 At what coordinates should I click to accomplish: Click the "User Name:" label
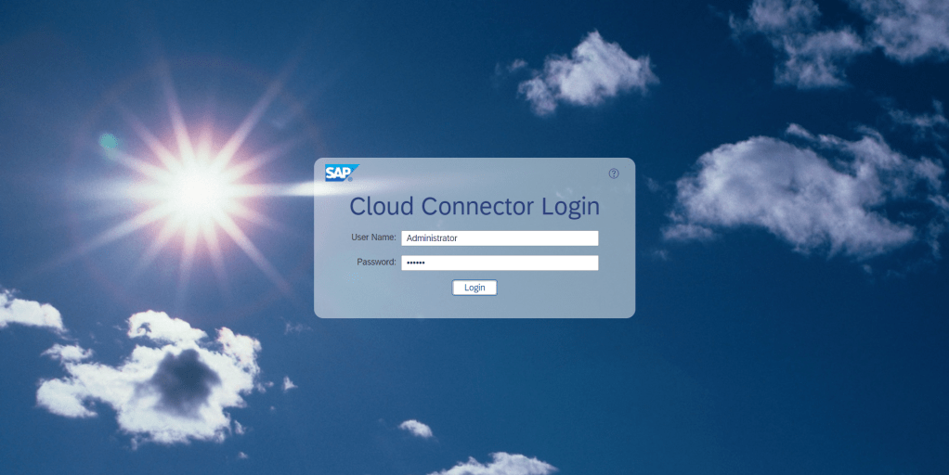pos(373,237)
